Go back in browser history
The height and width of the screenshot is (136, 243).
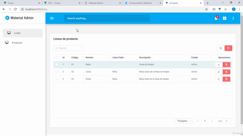pyautogui.click(x=4, y=9)
